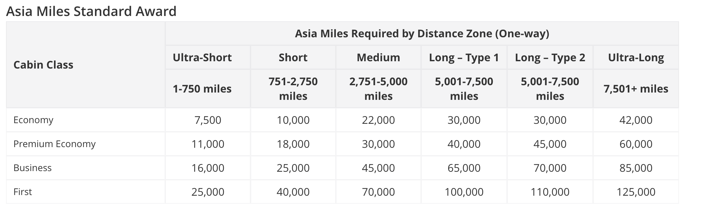Click the Long – Type 1 header
The image size is (713, 215).
464,58
